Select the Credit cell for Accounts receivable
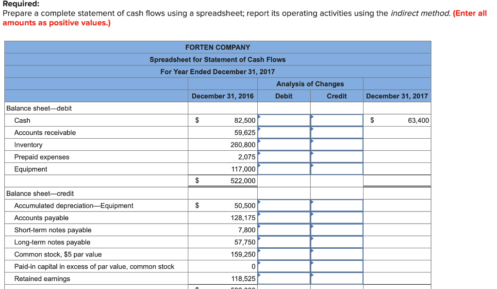This screenshot has width=497, height=289. (x=337, y=132)
